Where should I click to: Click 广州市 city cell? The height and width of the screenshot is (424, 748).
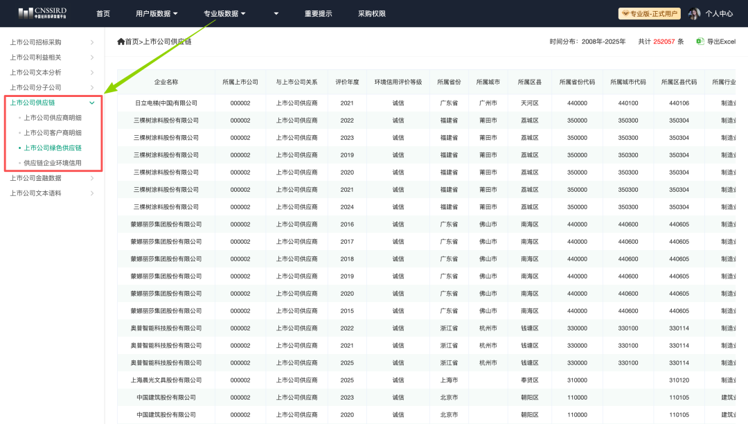pos(488,103)
